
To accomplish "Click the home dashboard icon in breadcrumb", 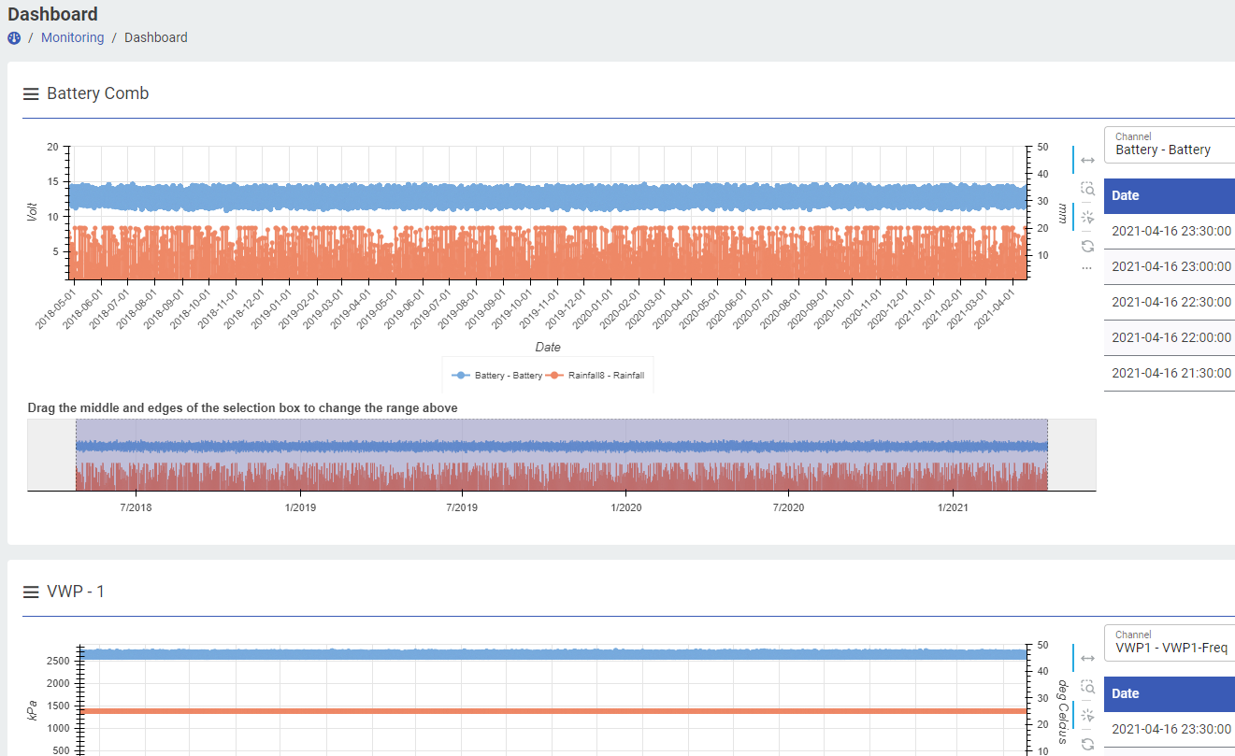I will tap(14, 38).
